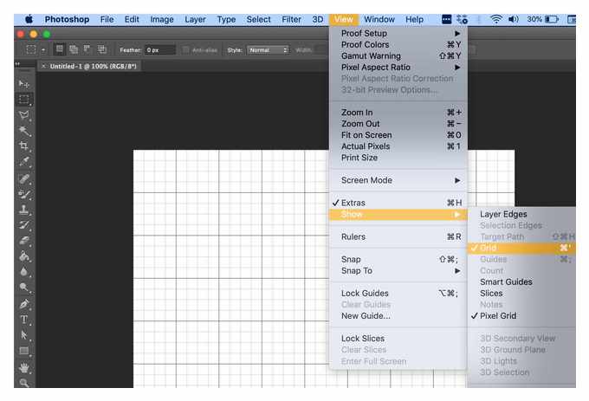This screenshot has width=589, height=401.
Task: Click the highlighted Show submenu item
Action: pyautogui.click(x=398, y=214)
